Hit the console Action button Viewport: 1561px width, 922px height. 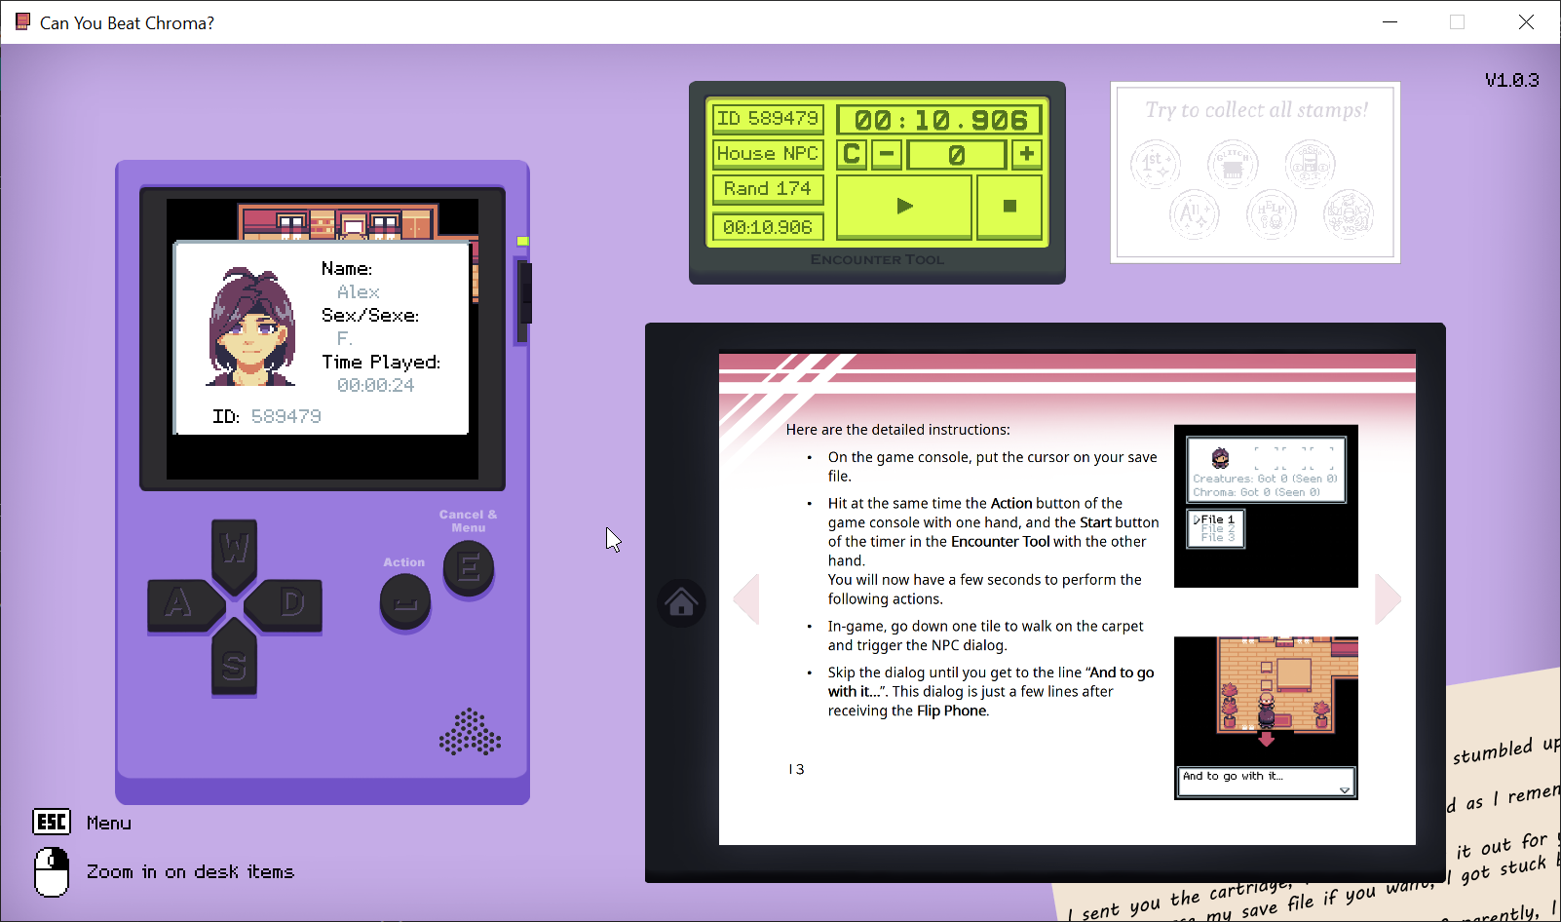(x=405, y=601)
